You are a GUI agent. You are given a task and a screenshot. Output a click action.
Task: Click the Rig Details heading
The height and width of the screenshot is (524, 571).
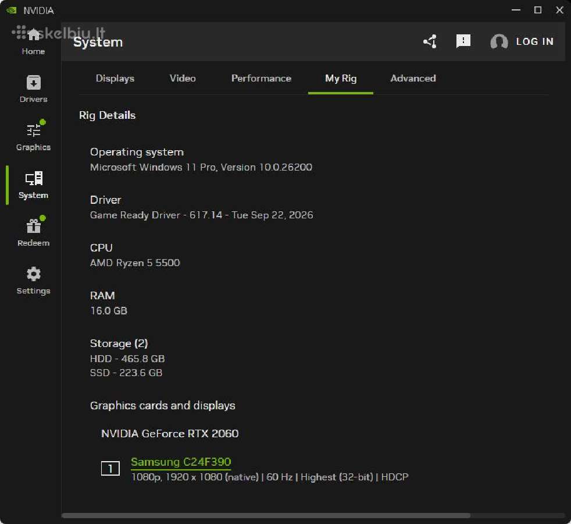(107, 115)
